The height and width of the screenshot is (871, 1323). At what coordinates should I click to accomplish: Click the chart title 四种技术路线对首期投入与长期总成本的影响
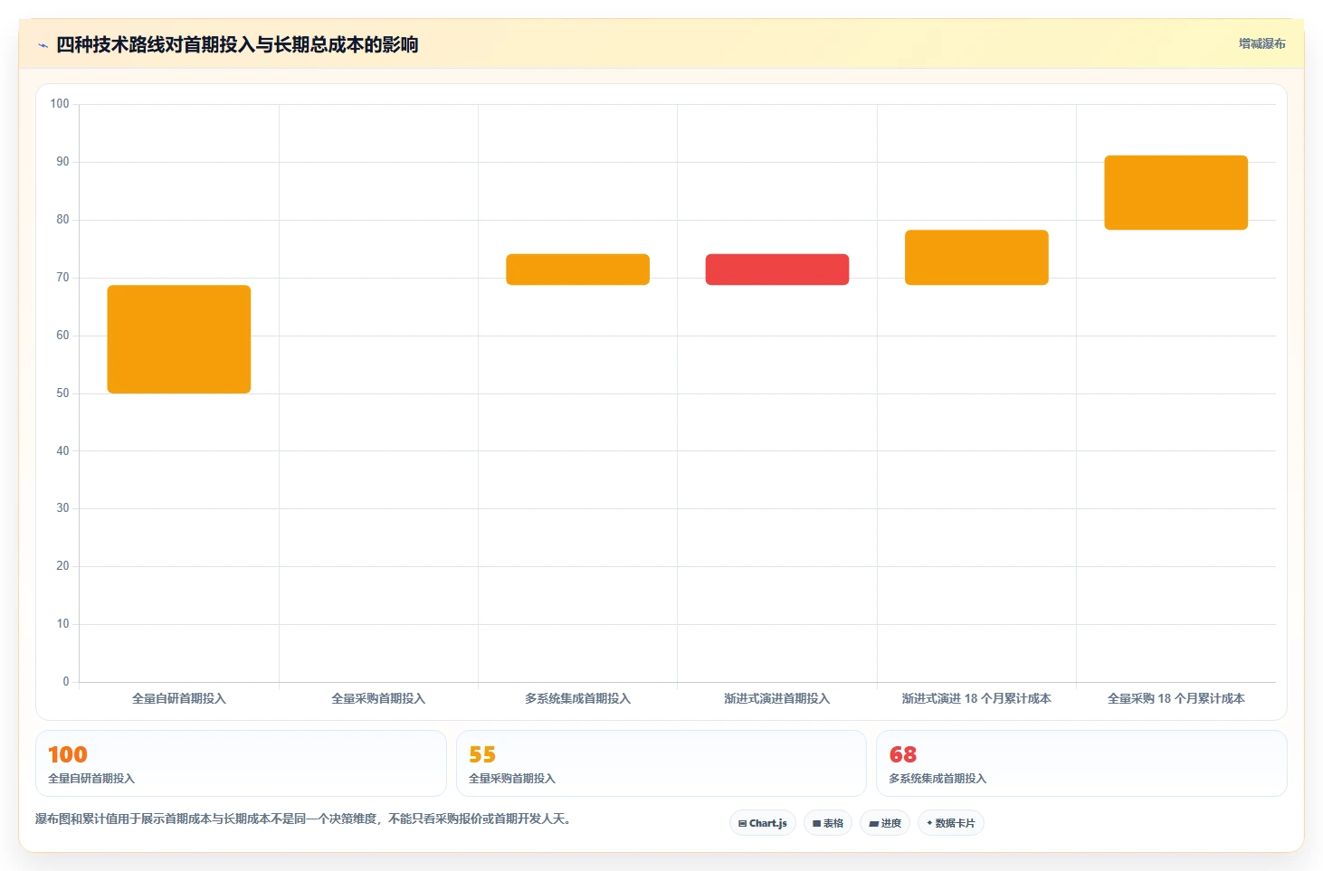tap(237, 45)
